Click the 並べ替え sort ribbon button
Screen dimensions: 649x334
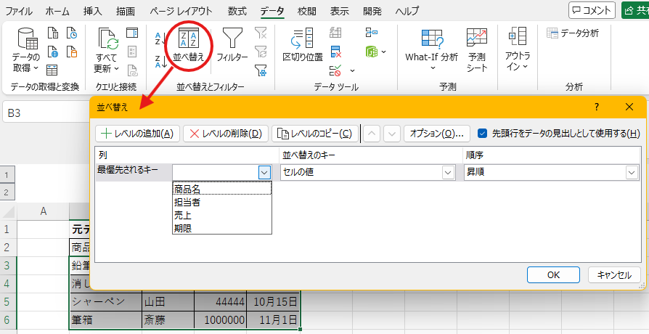[x=188, y=46]
